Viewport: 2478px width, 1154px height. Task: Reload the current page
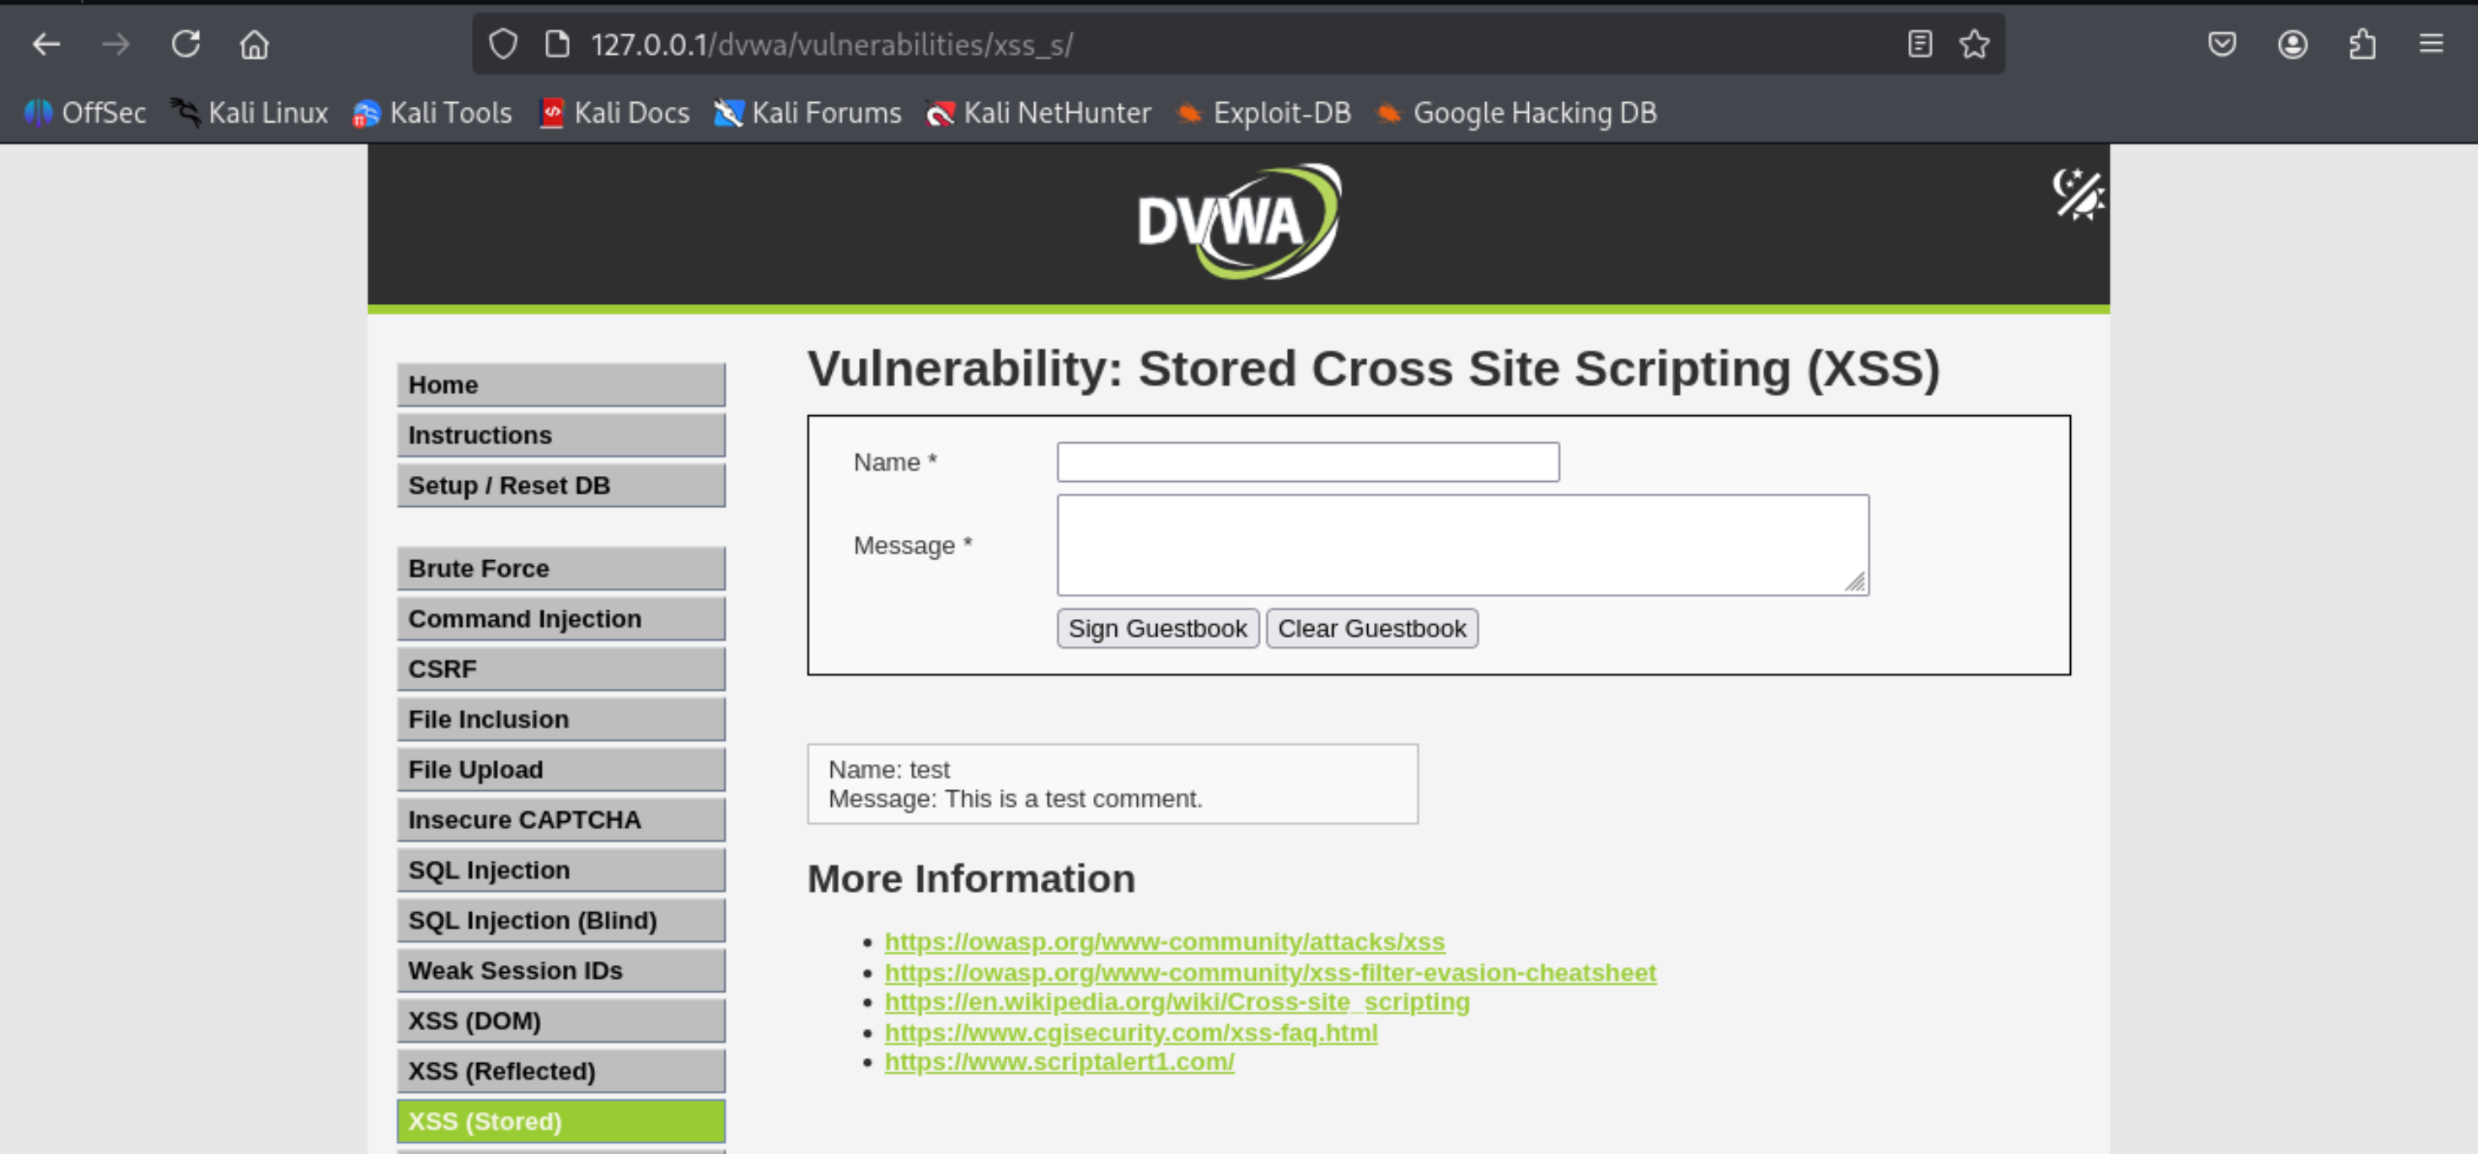(185, 45)
